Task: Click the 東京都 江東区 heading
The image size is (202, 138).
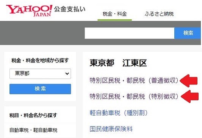Action: 118,63
